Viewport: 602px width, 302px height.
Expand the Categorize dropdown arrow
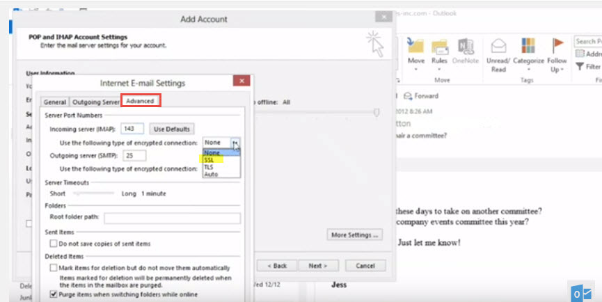(529, 70)
